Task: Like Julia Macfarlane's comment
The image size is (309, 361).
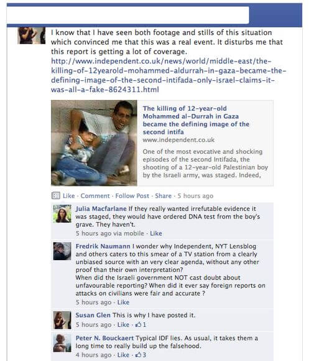Action: [156, 233]
